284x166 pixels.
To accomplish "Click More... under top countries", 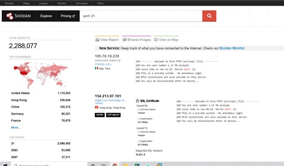I will (x=16, y=127).
